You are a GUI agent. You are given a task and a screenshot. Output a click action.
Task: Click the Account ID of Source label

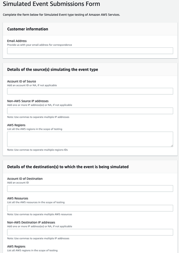pos(21,81)
